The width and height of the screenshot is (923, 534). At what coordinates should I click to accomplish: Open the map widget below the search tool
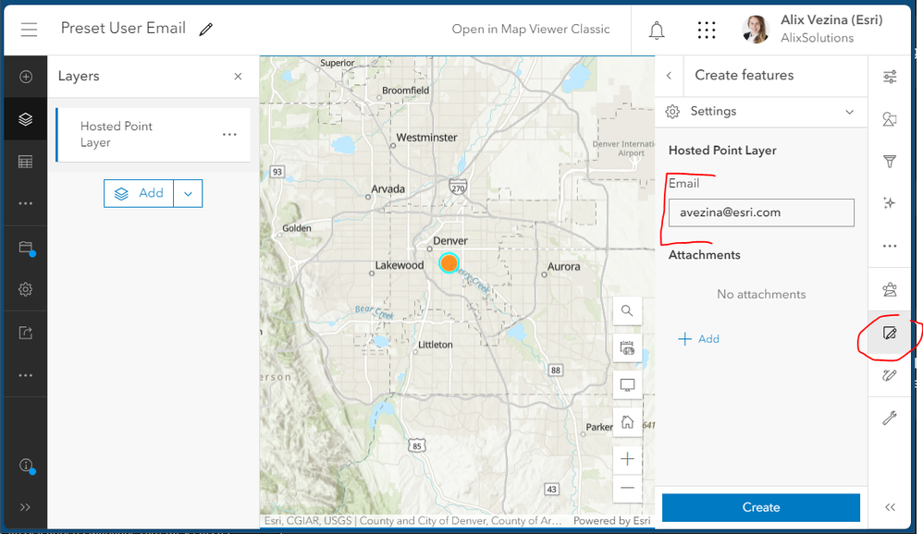pos(627,348)
